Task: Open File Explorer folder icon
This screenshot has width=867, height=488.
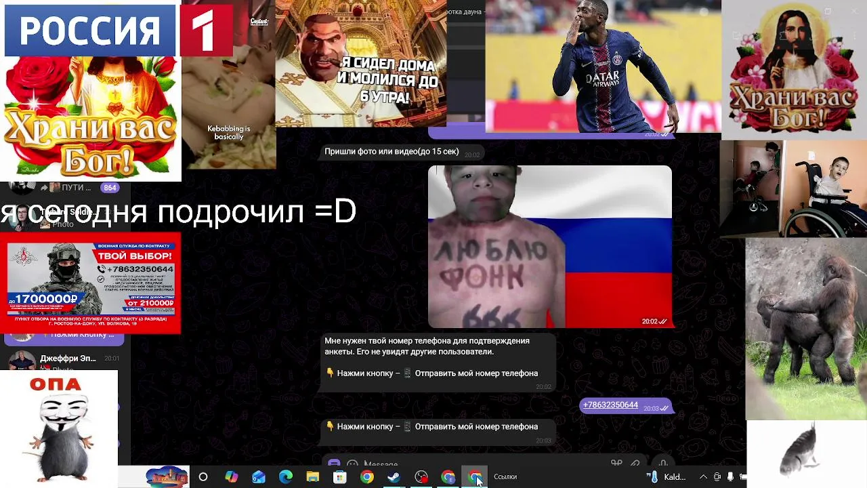Action: [x=312, y=477]
